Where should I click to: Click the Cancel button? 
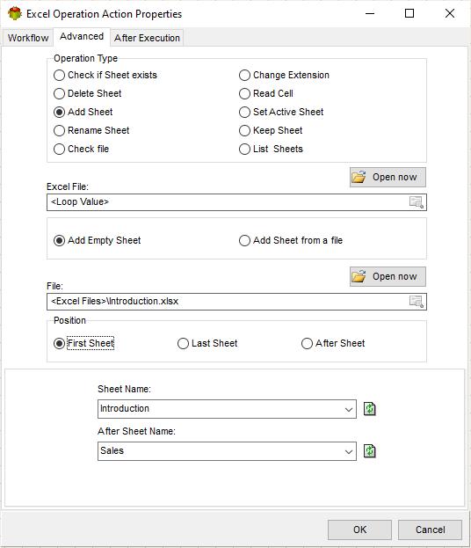(x=431, y=530)
